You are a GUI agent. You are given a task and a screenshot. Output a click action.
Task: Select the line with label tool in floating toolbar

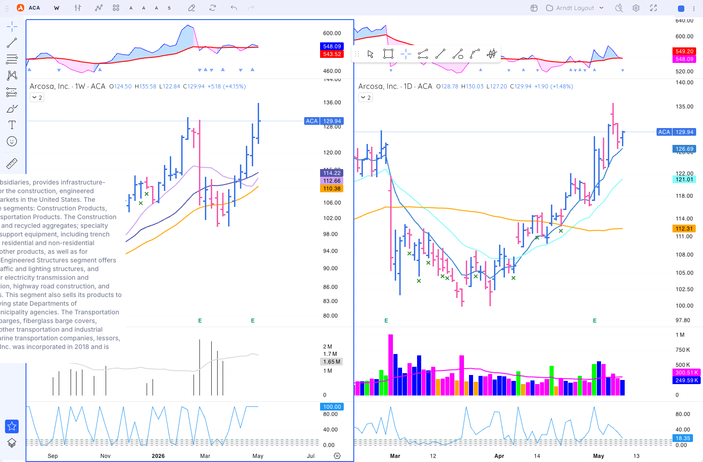point(458,54)
